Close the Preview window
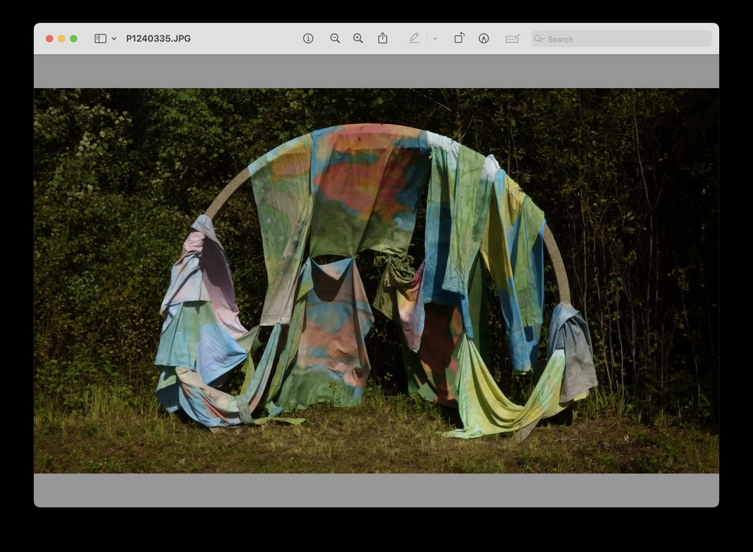 (x=49, y=39)
